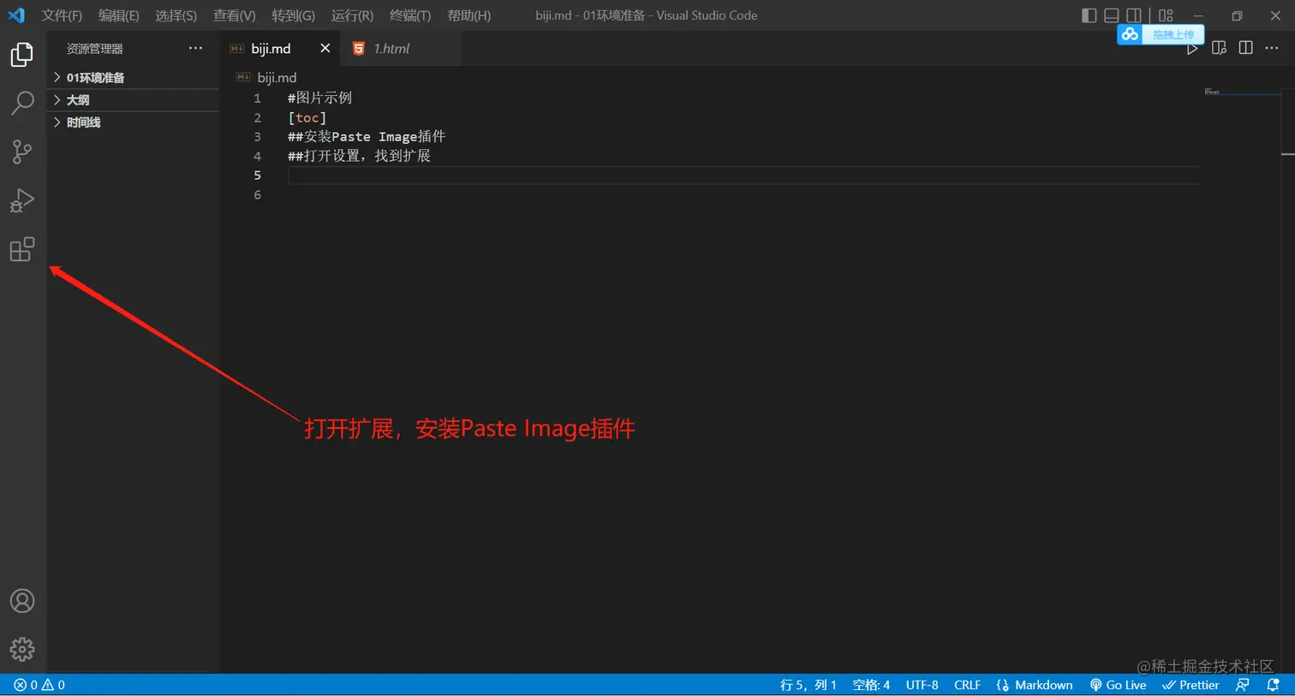Click the Markdown icon in breadcrumb
The width and height of the screenshot is (1295, 696).
click(243, 77)
